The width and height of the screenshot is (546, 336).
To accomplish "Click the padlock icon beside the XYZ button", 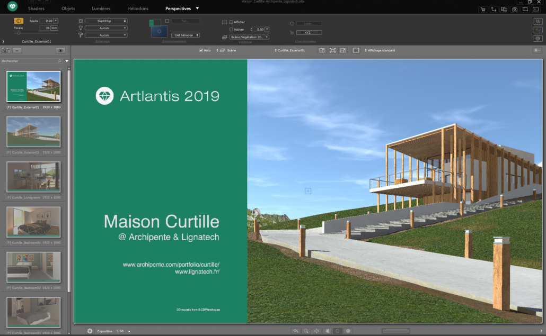I will tap(292, 33).
